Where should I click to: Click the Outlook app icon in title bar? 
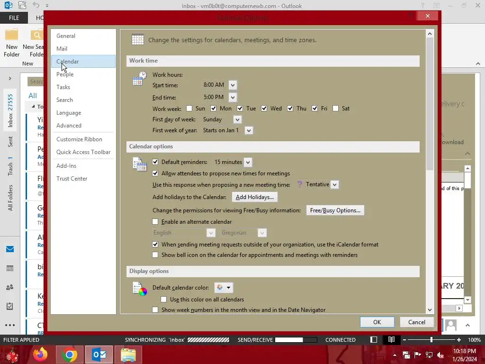[9, 5]
